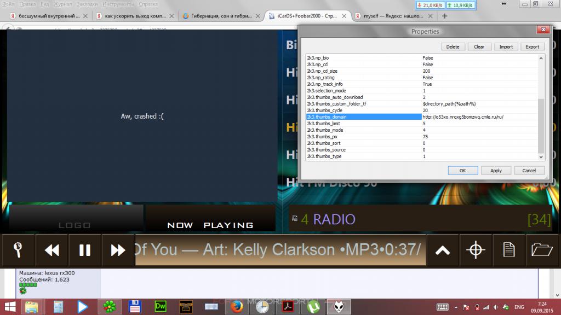This screenshot has width=561, height=315.
Task: Select the 2k3.thumbs_source property row
Action: tap(421, 150)
